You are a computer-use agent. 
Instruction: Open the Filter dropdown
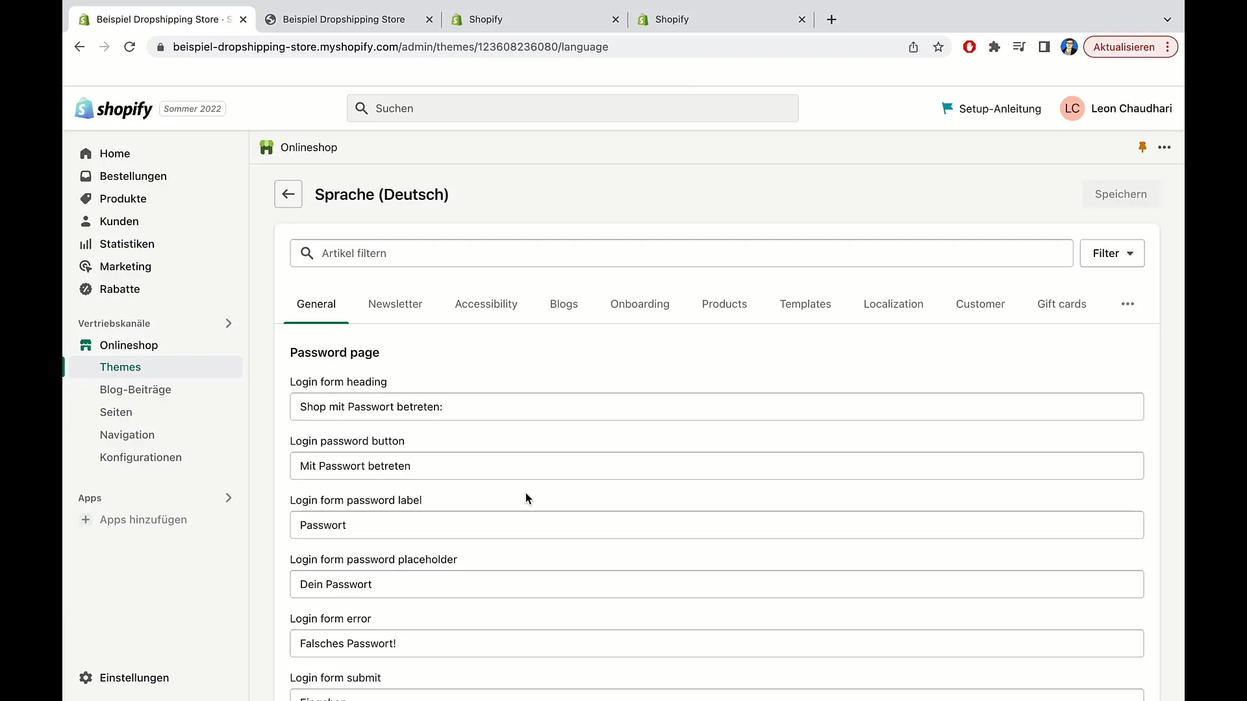[x=1112, y=253]
